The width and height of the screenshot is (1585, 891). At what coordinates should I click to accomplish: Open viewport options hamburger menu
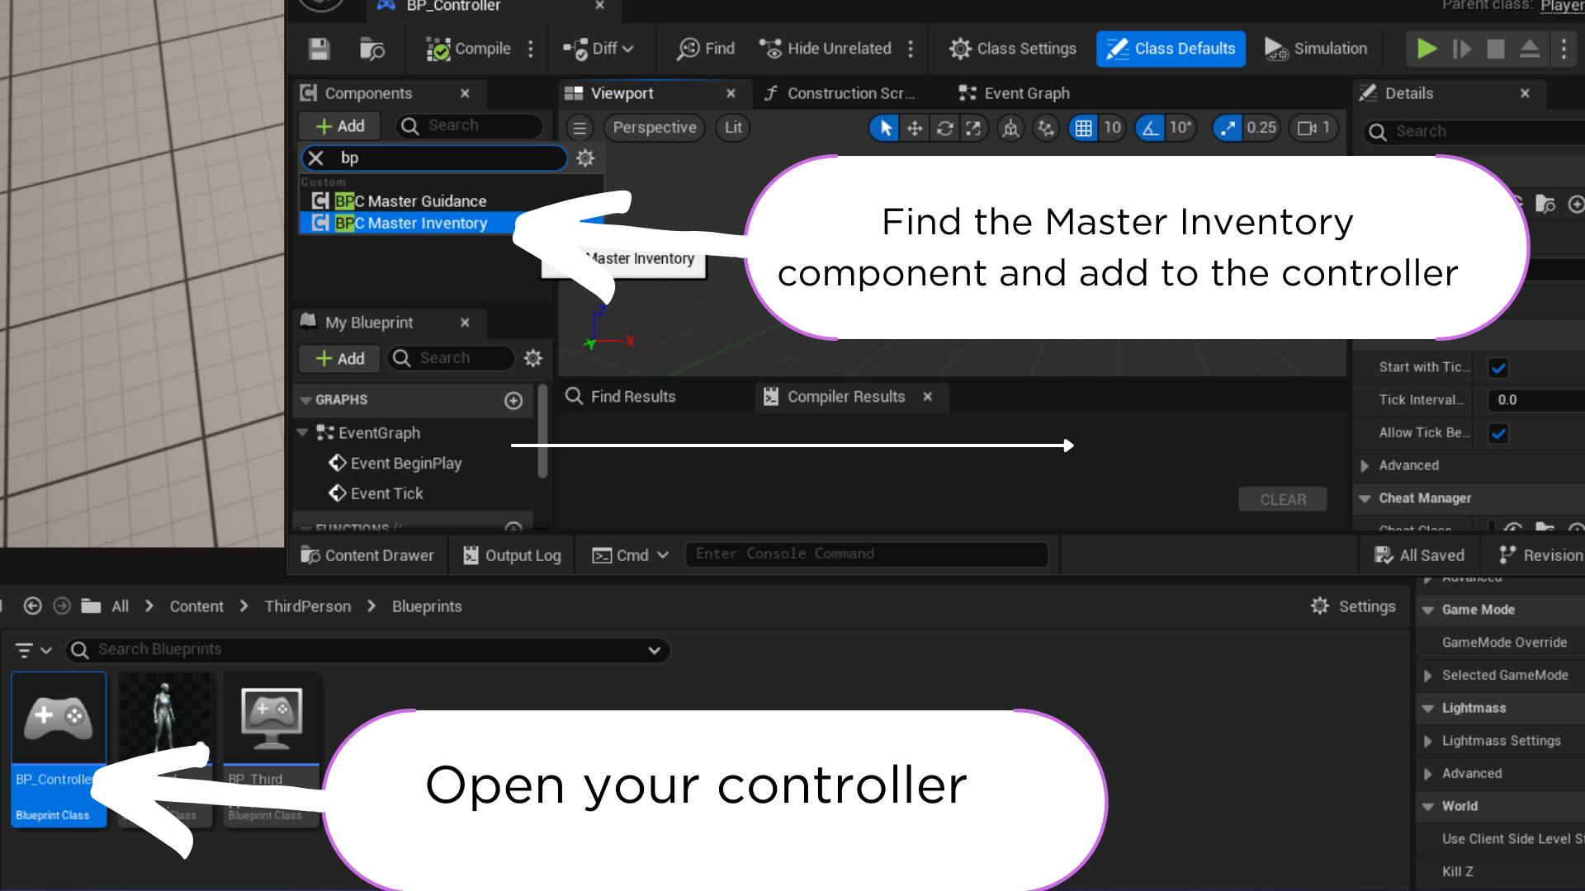coord(580,128)
